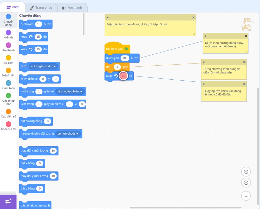Open dropdown in 'lướt trong giây tới' block
The height and width of the screenshot is (209, 260).
(x=70, y=92)
